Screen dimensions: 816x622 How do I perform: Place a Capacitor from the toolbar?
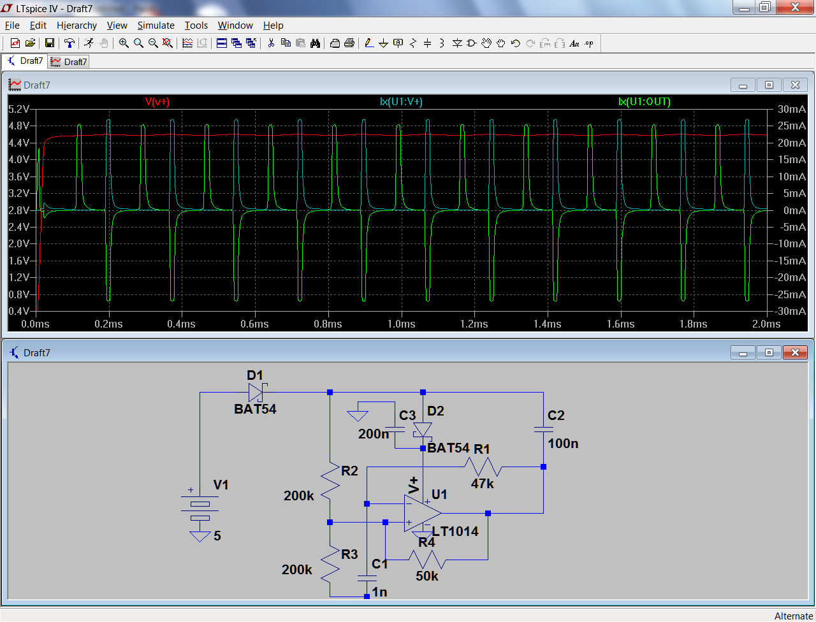coord(428,43)
